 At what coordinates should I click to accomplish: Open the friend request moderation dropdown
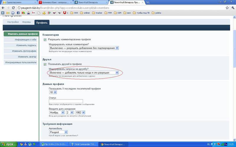click(84, 72)
